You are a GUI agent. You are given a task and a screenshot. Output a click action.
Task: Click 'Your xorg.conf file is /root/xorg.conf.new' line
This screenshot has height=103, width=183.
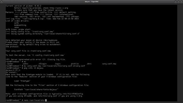(28, 51)
